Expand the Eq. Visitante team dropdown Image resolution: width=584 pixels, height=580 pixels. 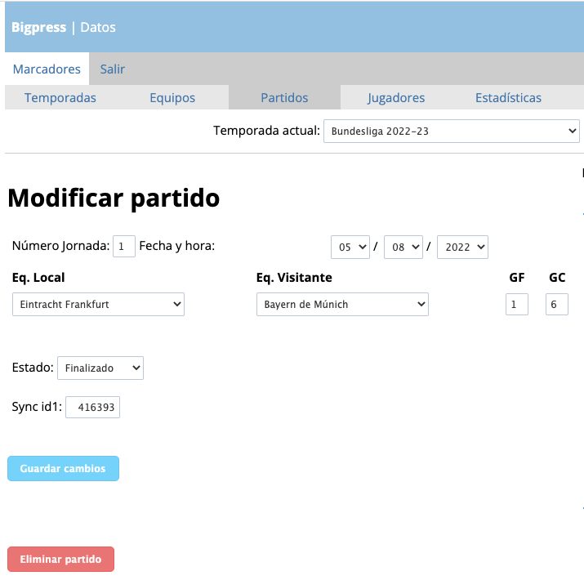click(342, 305)
